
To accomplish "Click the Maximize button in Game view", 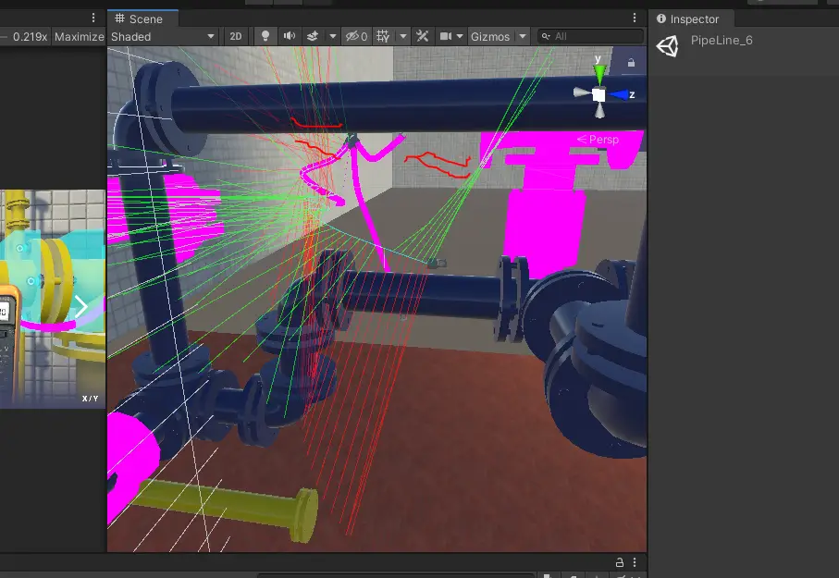I will coord(79,36).
